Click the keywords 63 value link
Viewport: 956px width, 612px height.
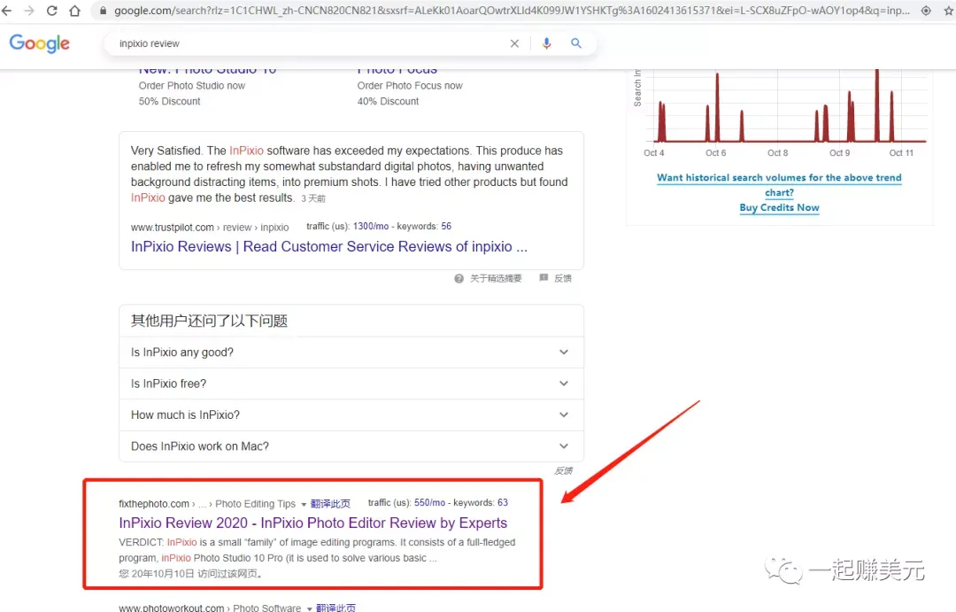coord(503,503)
